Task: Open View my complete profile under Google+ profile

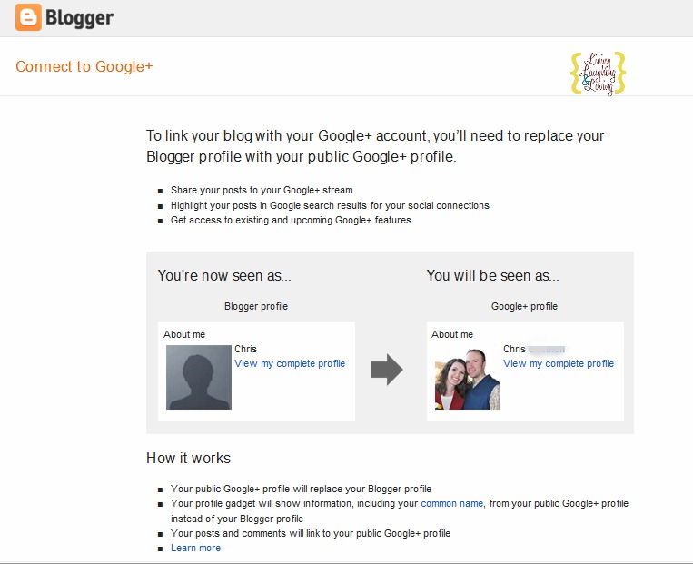Action: click(x=559, y=363)
